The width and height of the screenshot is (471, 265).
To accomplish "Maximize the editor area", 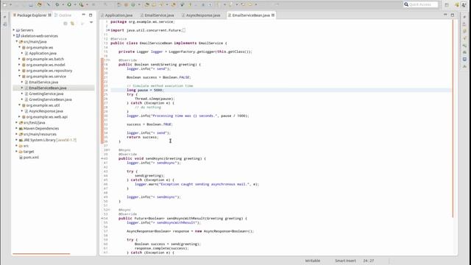I will tap(453, 15).
